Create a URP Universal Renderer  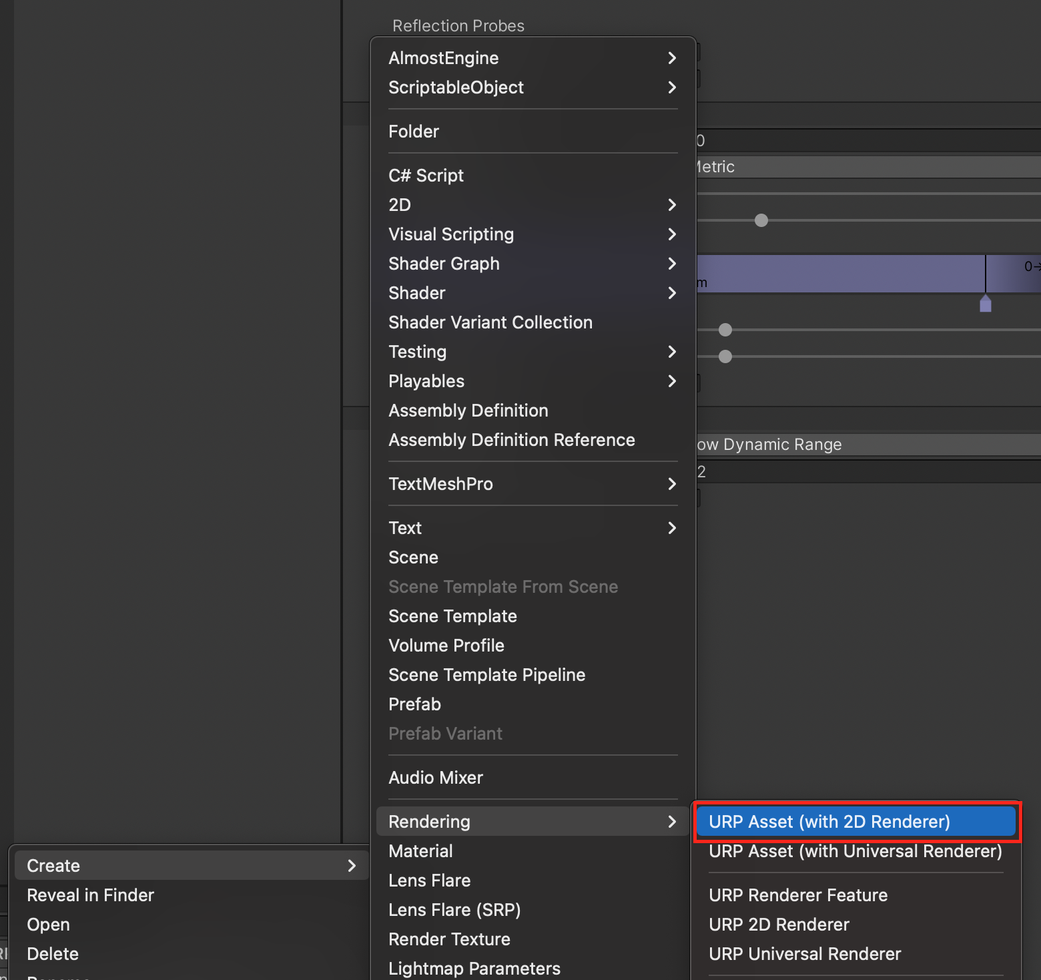(855, 954)
